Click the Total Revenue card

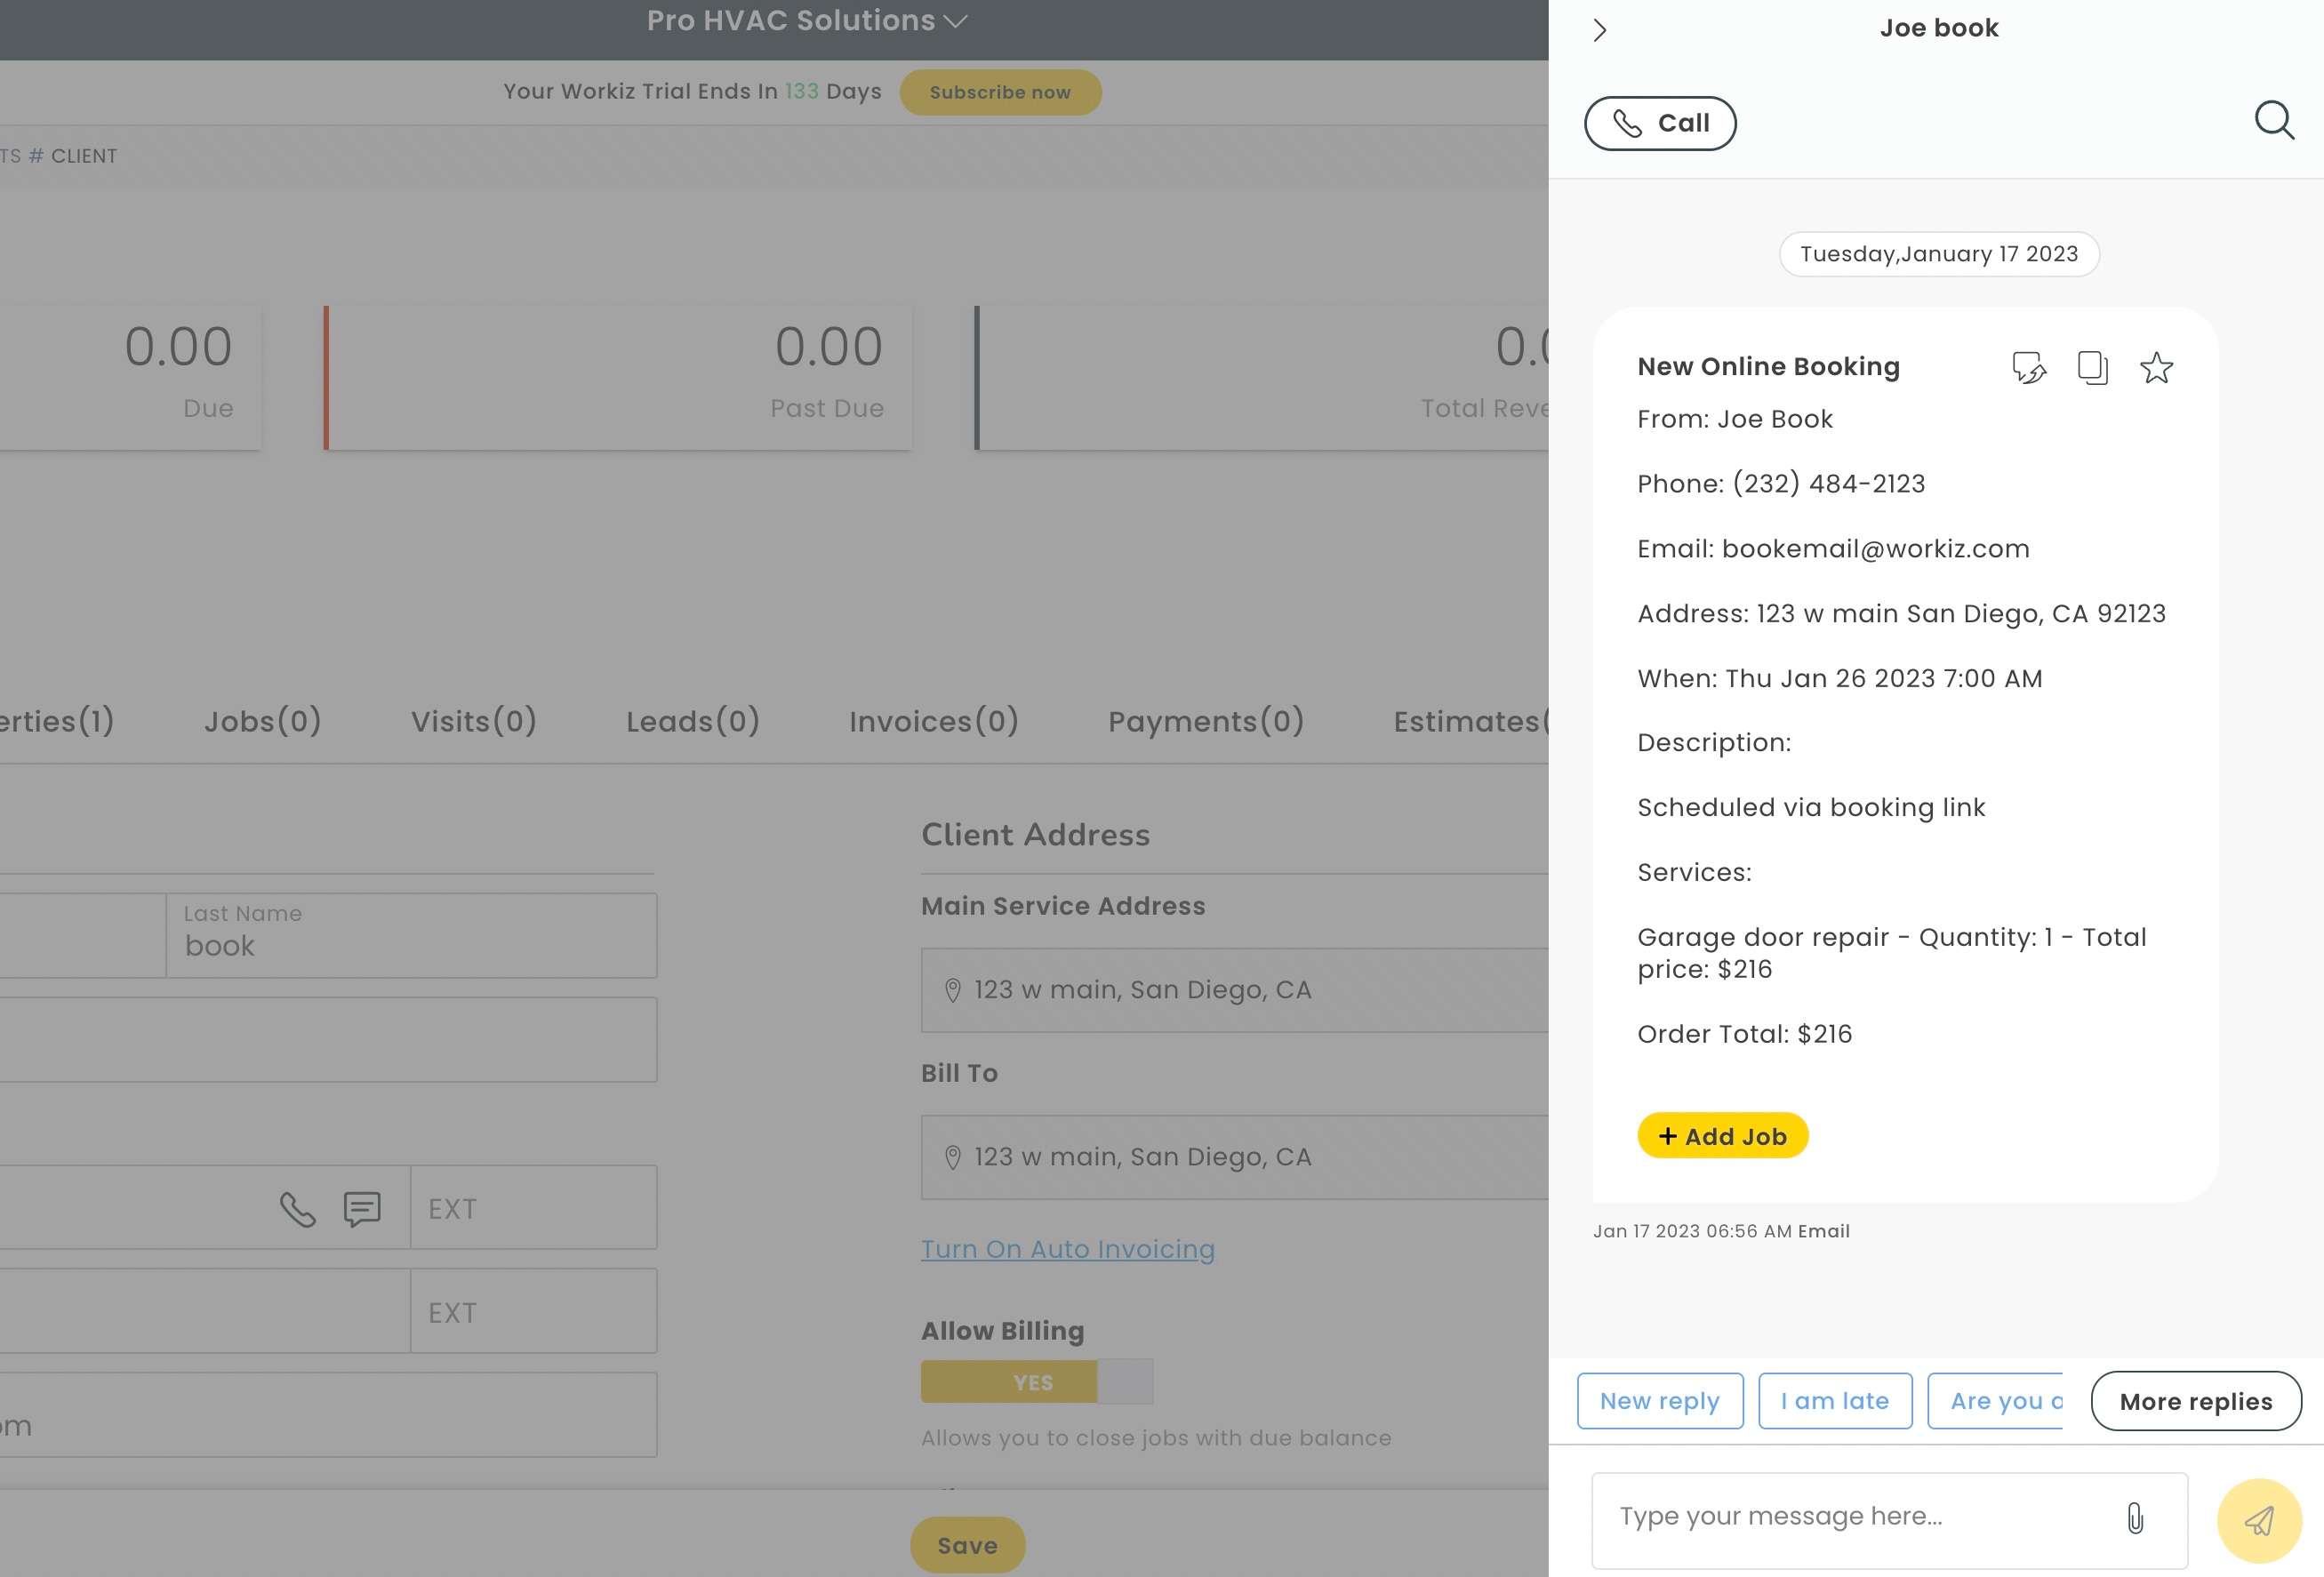(1262, 377)
